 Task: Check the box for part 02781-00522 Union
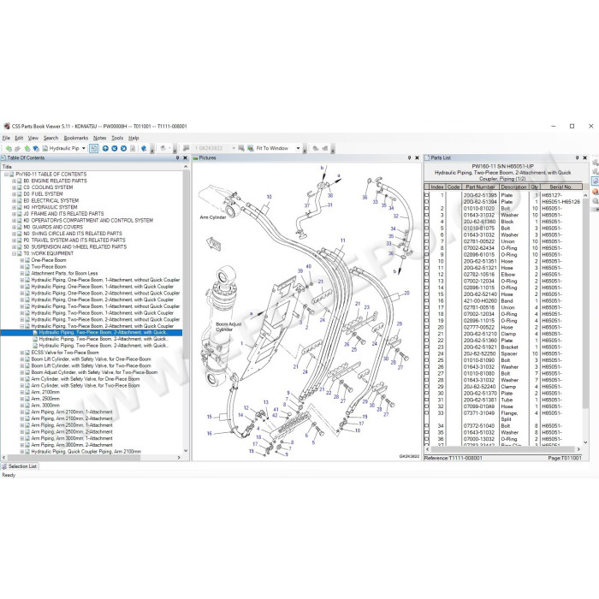(427, 241)
